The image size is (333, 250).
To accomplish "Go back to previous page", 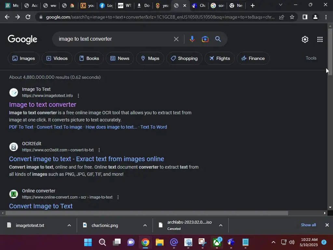I will 7,17.
